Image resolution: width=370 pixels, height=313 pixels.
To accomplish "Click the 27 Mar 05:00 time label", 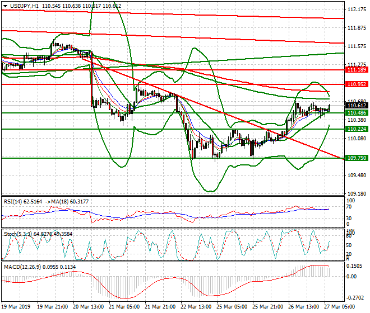I will click(339, 307).
